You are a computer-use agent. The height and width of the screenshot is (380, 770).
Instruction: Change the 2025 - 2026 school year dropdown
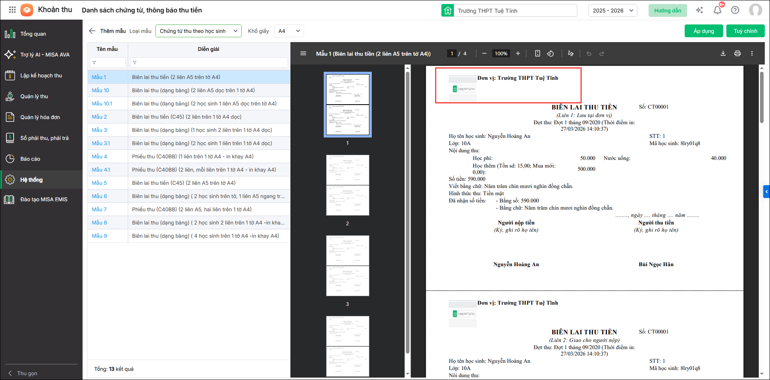point(613,10)
